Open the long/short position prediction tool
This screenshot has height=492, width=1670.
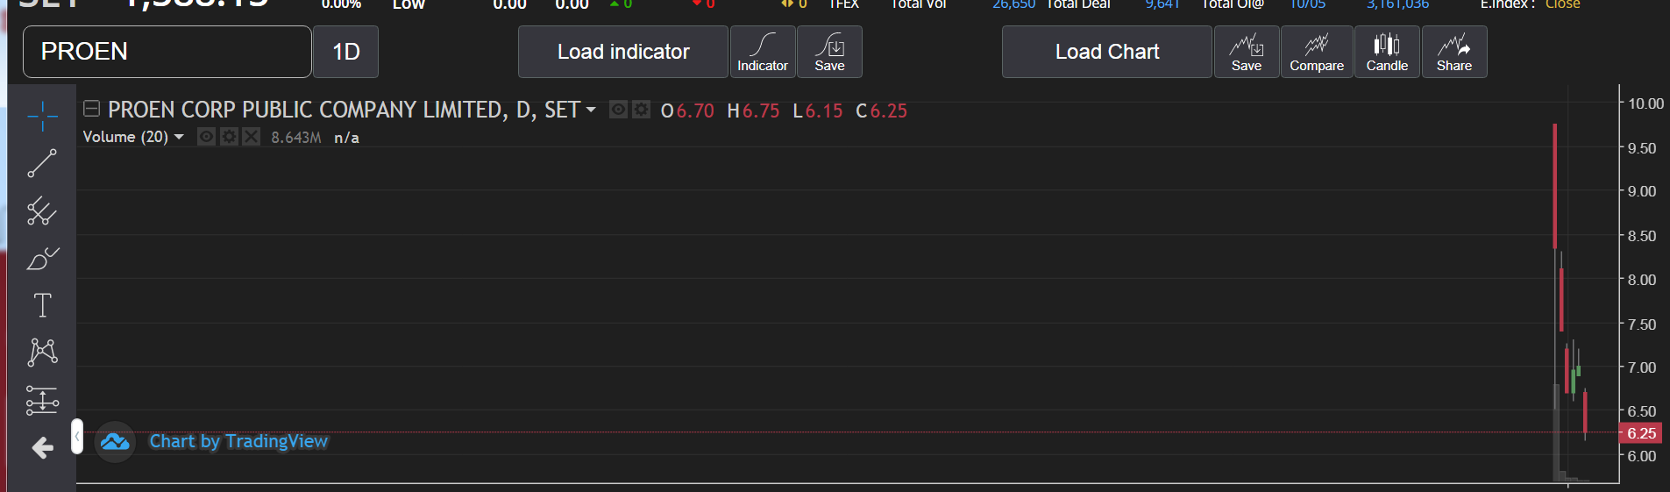click(x=42, y=401)
